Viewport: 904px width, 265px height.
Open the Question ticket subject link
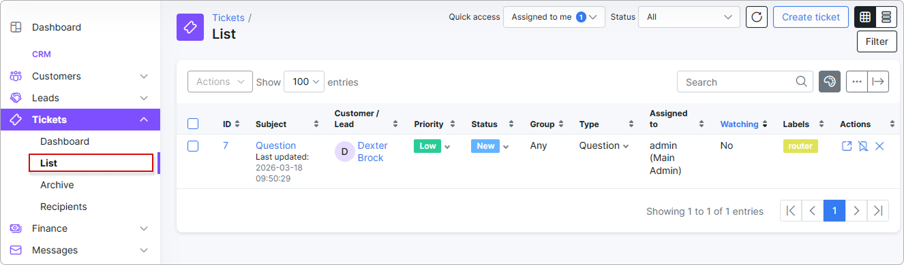[x=275, y=145]
